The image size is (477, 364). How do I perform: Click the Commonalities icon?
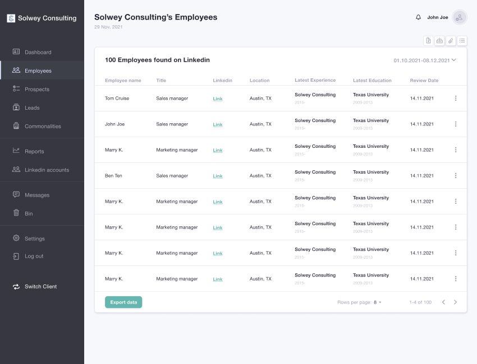pyautogui.click(x=16, y=125)
